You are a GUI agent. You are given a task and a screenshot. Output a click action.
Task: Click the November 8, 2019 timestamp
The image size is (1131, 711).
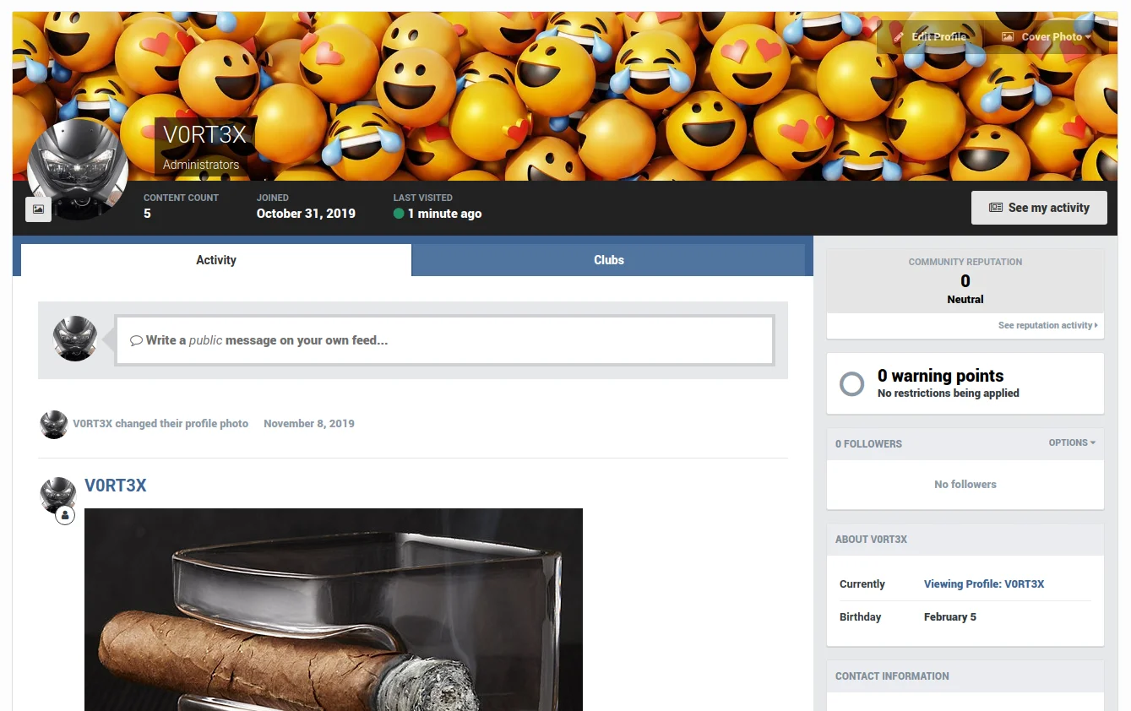coord(308,424)
